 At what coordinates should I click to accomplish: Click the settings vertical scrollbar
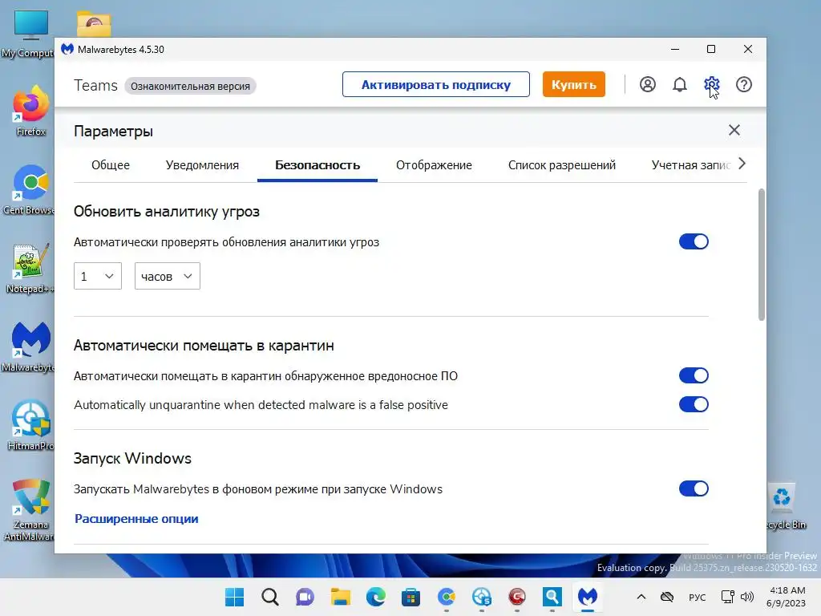(x=762, y=254)
